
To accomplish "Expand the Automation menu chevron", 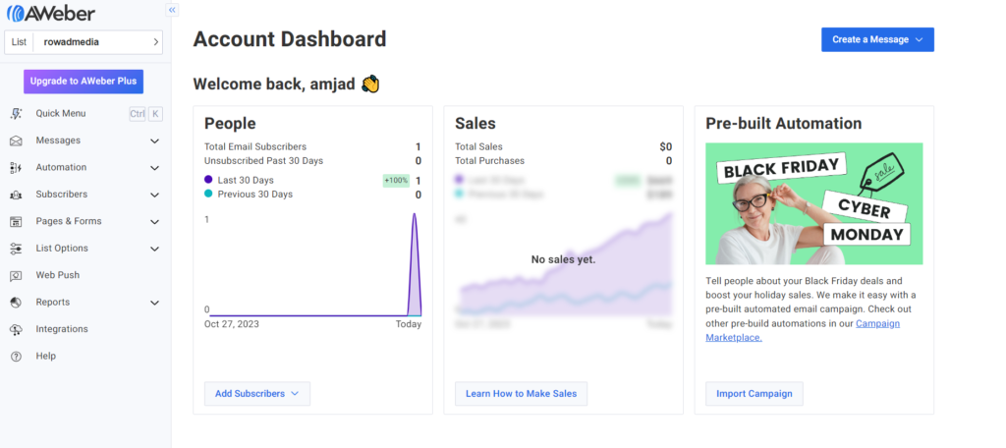I will 154,168.
